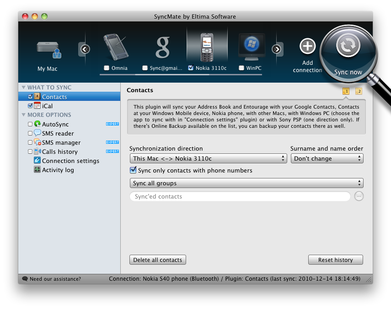Enable the Omnia connection checkbox
Image resolution: width=391 pixels, height=309 pixels.
point(107,68)
